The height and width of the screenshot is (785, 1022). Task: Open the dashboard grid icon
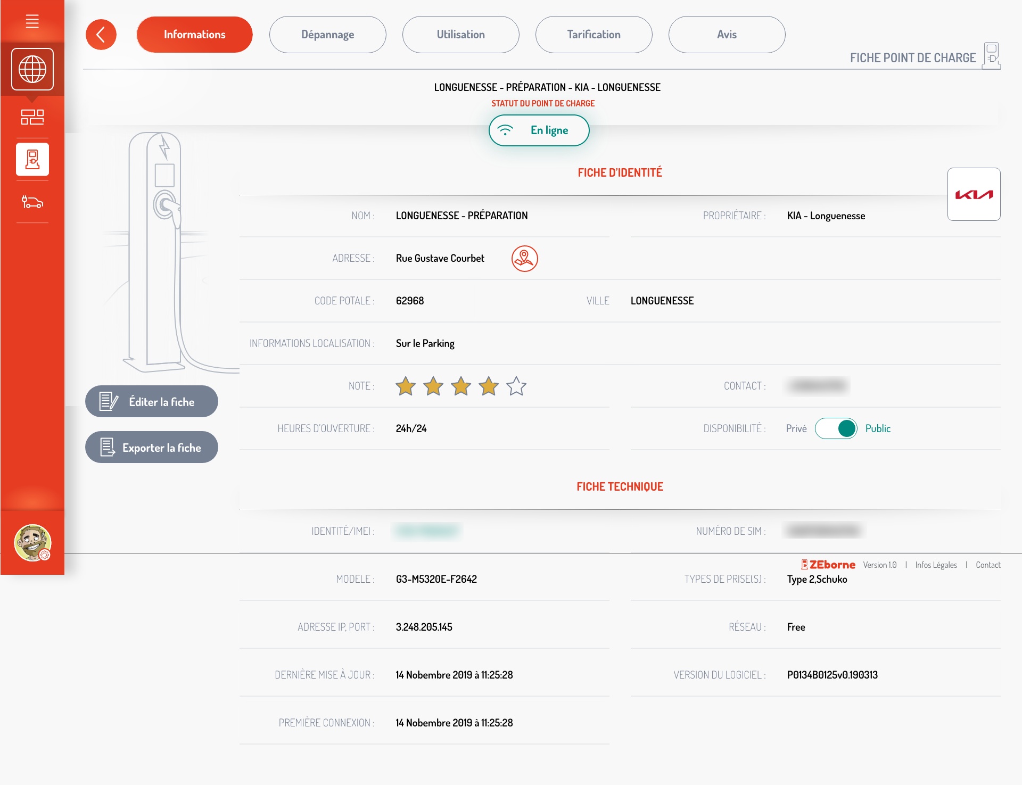(32, 117)
